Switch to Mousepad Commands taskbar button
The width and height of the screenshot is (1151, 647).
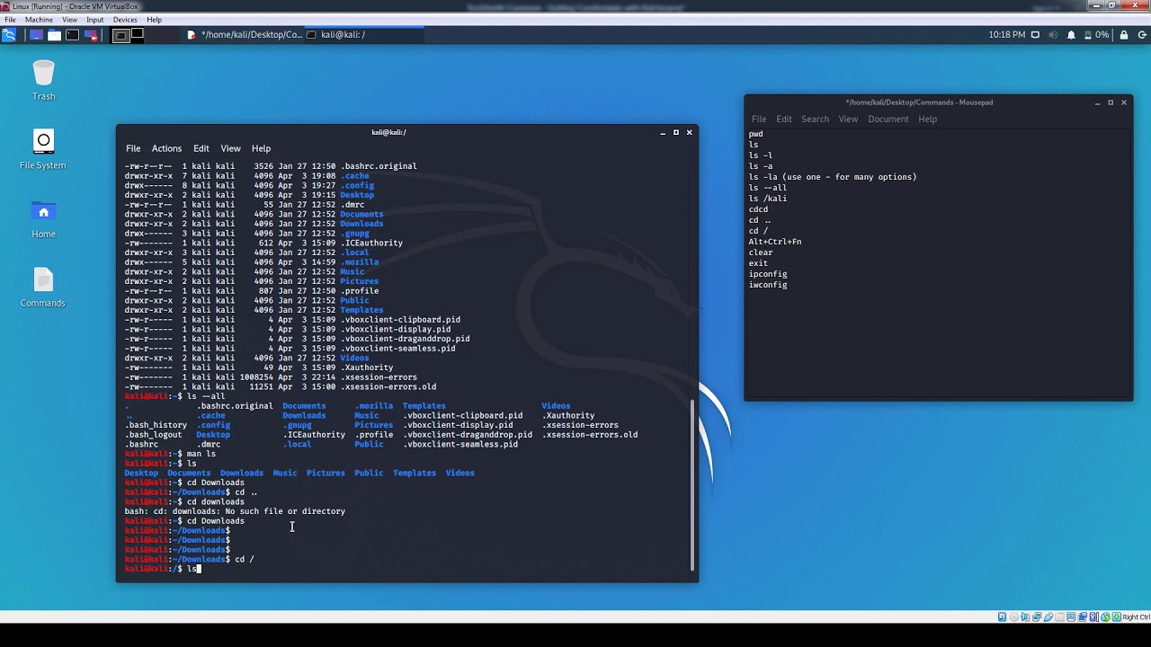tap(245, 35)
